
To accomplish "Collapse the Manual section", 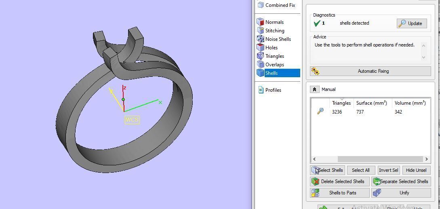I will coord(314,89).
